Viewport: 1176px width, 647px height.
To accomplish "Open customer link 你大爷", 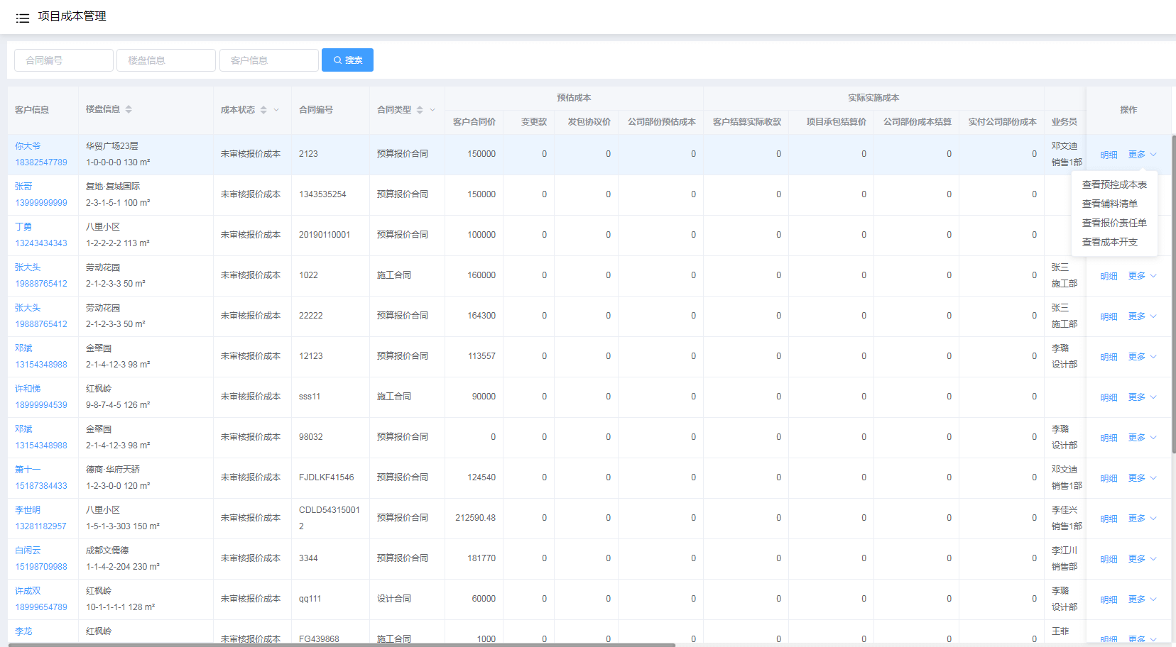I will tap(28, 146).
